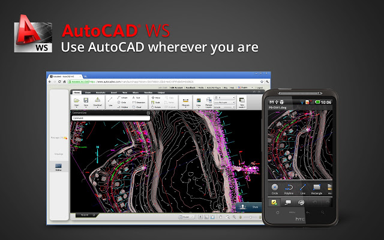
Task: Tap Polyline tool on phone
Action: tap(289, 189)
